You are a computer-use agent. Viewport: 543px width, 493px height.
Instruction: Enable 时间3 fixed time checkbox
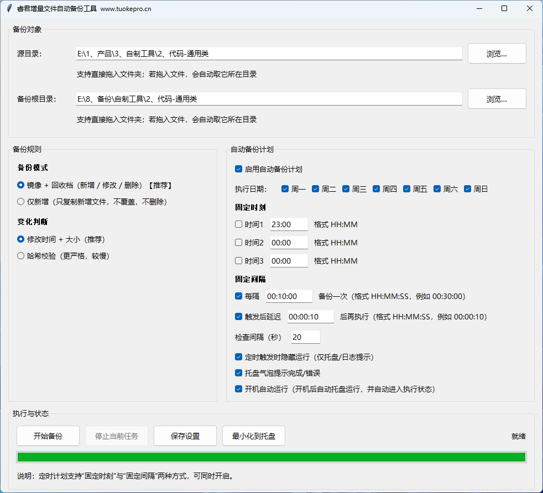click(x=239, y=261)
